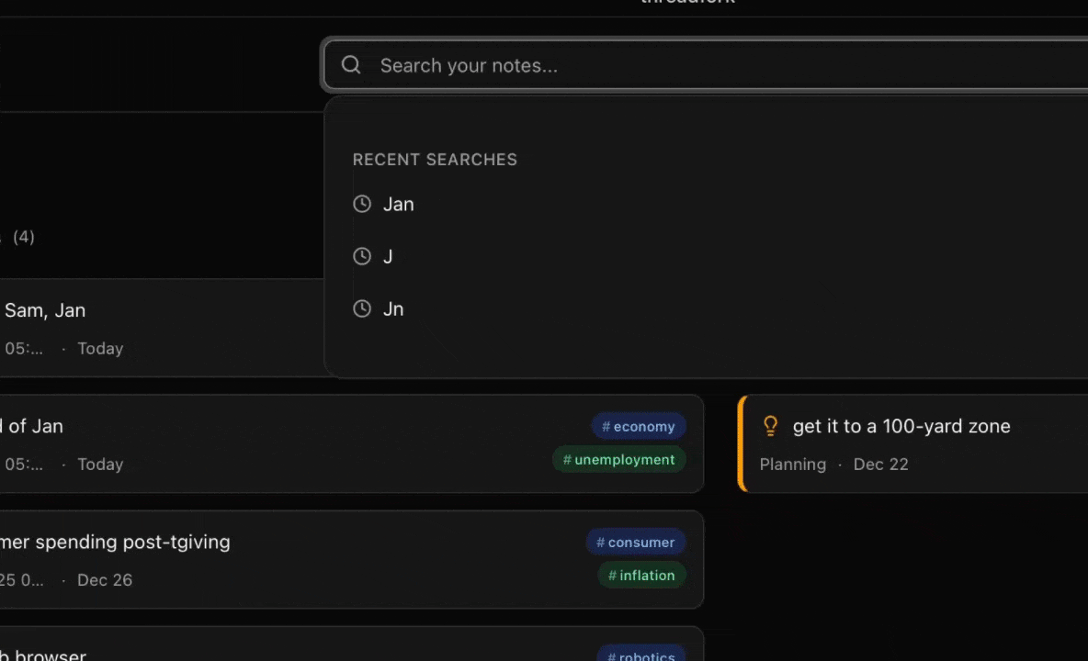
Task: Click the clock icon beside J
Action: tap(362, 257)
